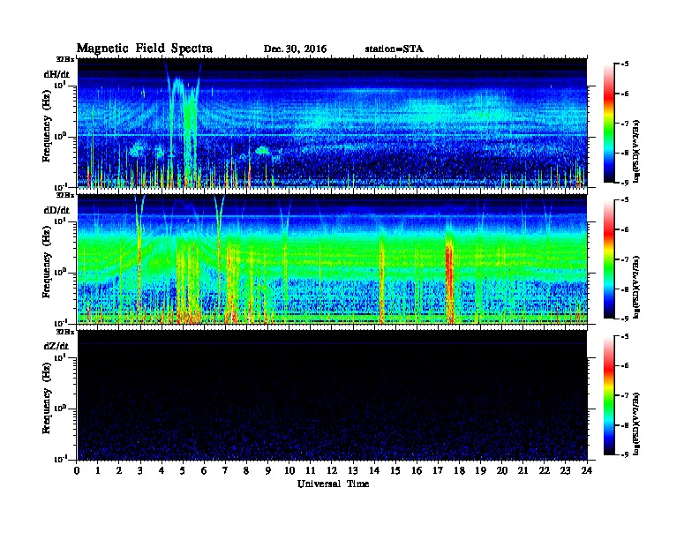This screenshot has height=540, width=699.
Task: Click hour tick label "20" on time axis
Action: 502,471
